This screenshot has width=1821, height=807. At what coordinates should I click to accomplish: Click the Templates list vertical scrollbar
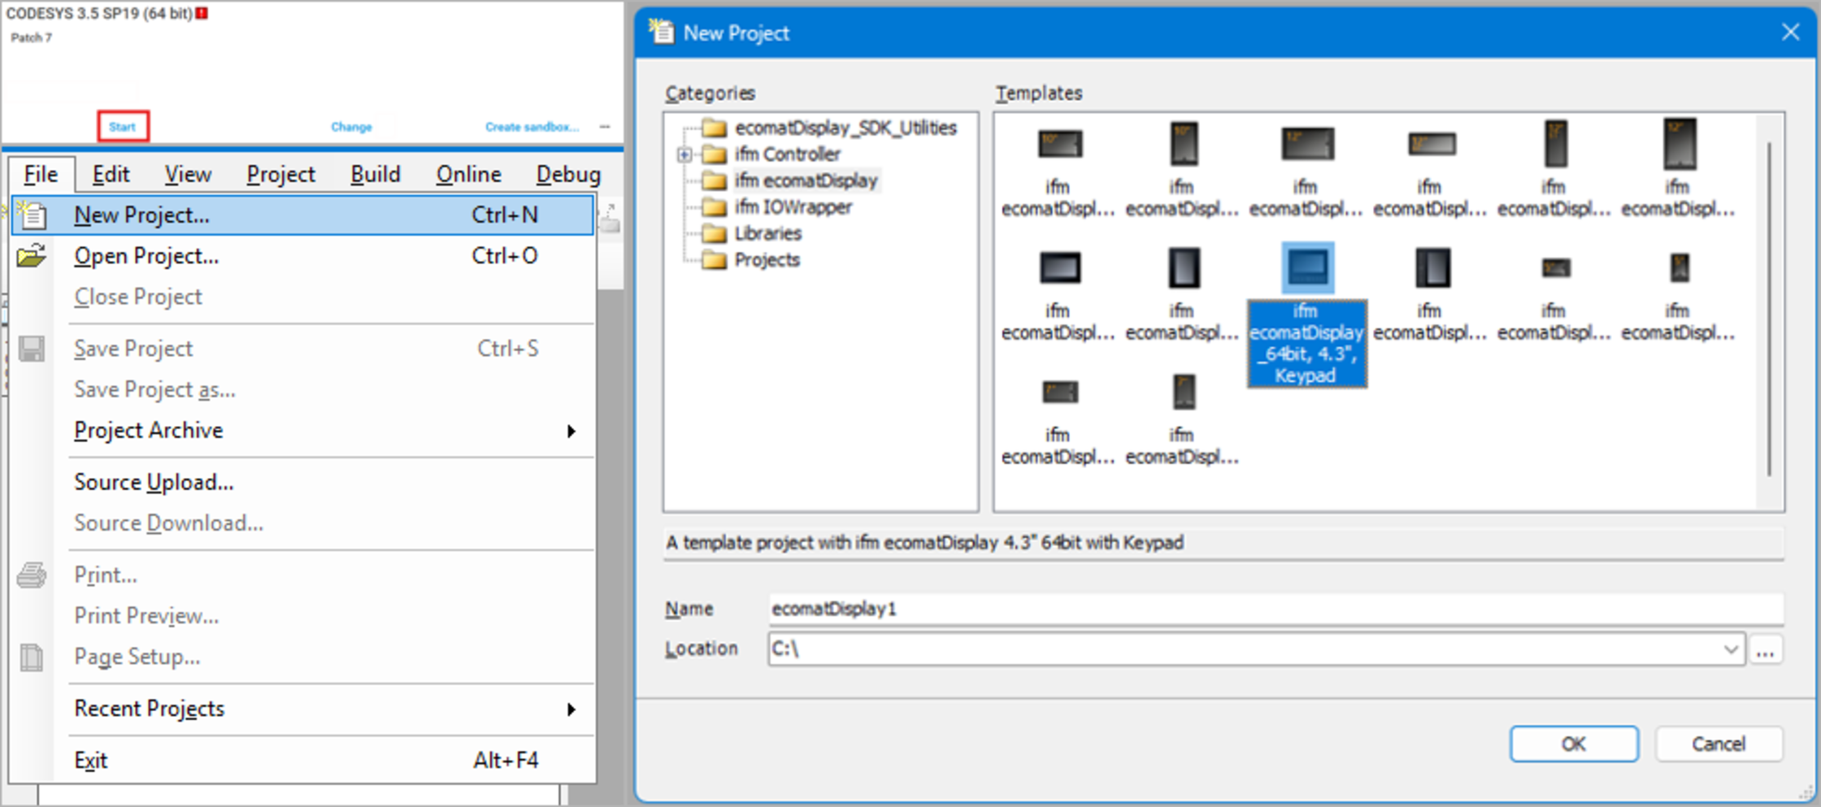pos(1769,309)
